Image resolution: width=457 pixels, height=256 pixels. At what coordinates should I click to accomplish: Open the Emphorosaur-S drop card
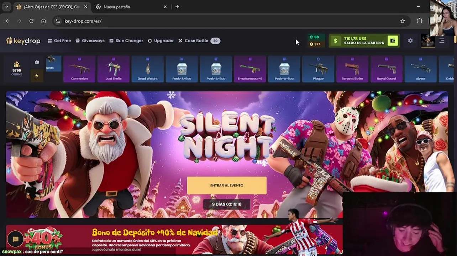click(x=250, y=69)
